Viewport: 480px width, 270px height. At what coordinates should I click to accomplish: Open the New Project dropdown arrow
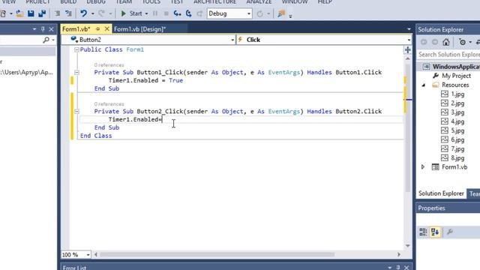pyautogui.click(x=11, y=13)
